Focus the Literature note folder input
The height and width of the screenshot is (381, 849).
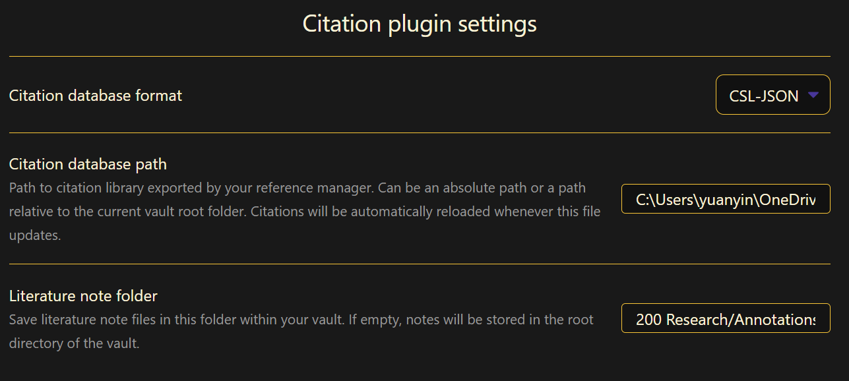[x=725, y=318]
